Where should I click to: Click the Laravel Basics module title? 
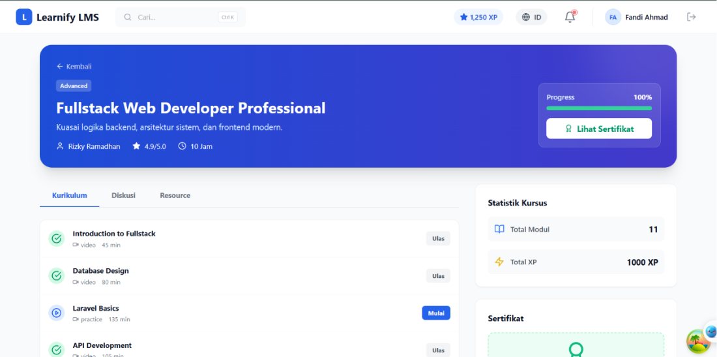coord(96,308)
